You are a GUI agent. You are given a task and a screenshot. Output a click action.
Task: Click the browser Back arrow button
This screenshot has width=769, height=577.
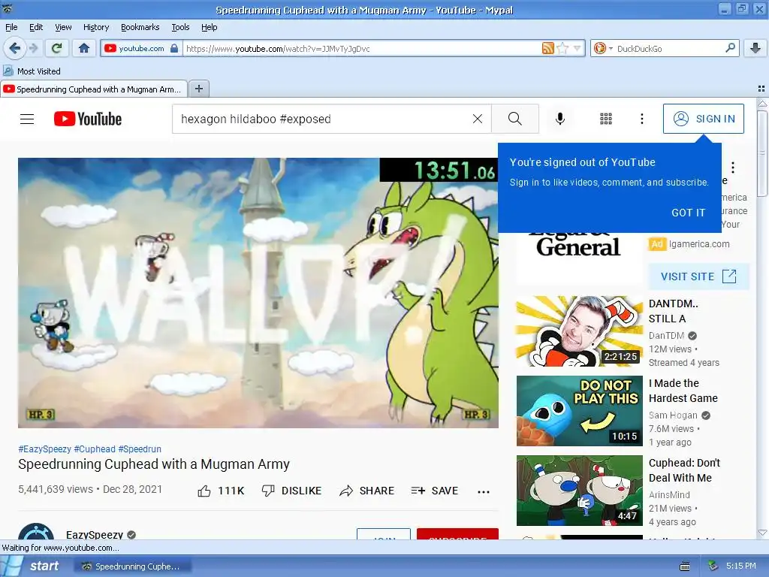tap(14, 48)
